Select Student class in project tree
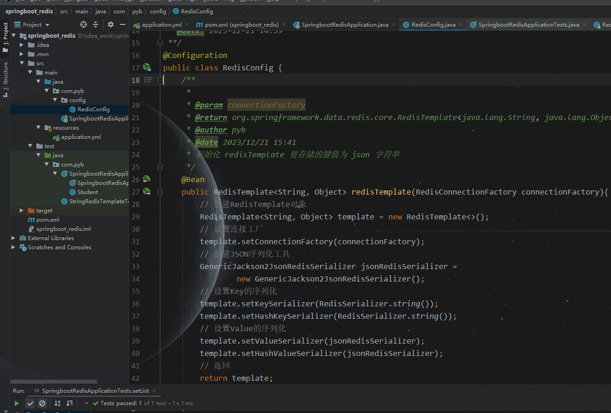Screen dimensions: 611x413 tap(84, 192)
